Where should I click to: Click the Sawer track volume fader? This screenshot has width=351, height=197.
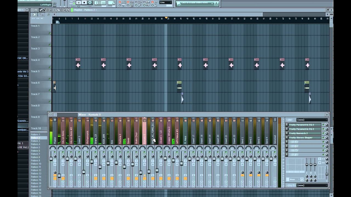124,167
